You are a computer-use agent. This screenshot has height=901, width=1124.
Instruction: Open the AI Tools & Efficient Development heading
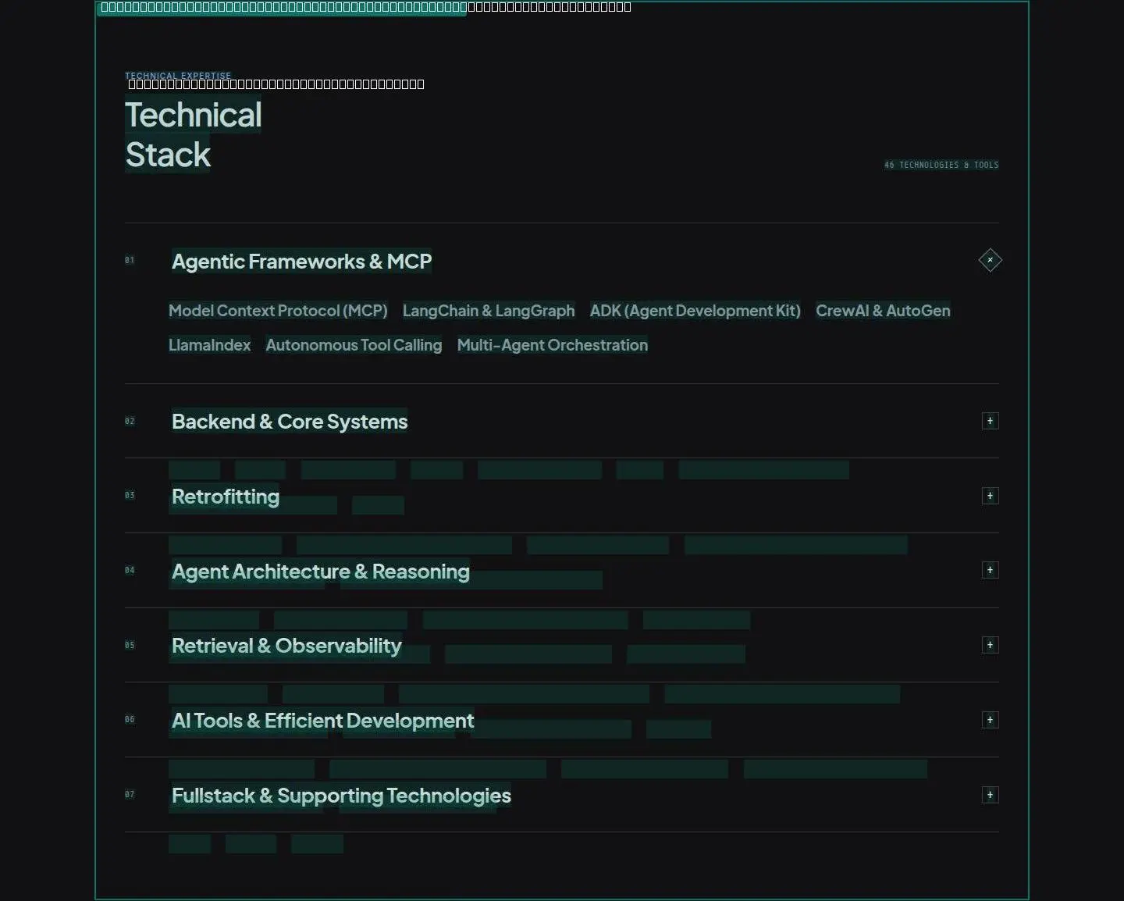point(322,721)
